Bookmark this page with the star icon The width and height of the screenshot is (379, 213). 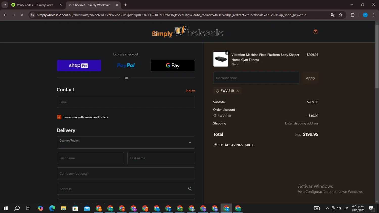point(341,15)
